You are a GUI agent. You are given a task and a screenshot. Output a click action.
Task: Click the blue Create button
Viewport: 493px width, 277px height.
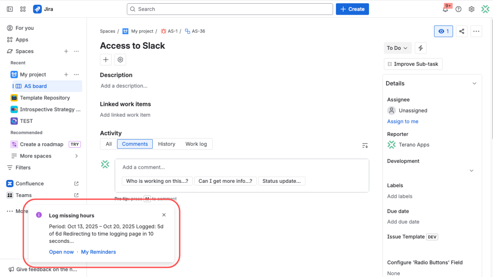[352, 9]
